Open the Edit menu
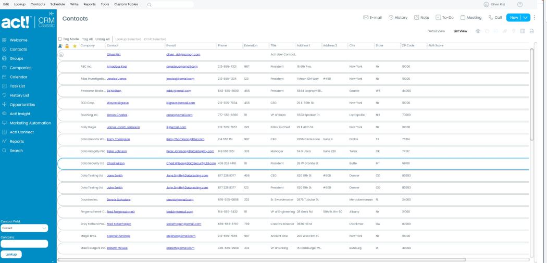This screenshot has width=547, height=263. click(x=6, y=5)
